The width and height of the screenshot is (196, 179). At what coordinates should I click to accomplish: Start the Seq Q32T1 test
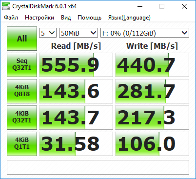22,65
